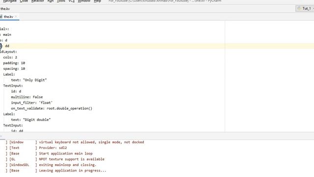Click the 'cols: 2' line

[x=10, y=58]
